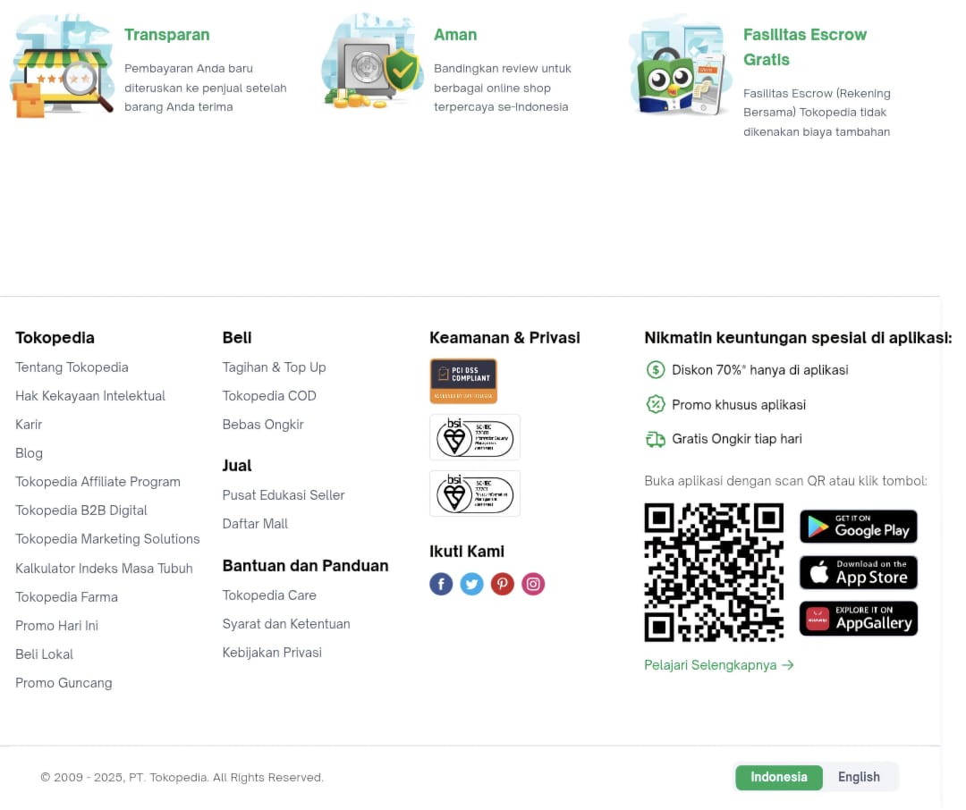Open Kalkulator Indeks Masa Tubuh link

[x=104, y=568]
